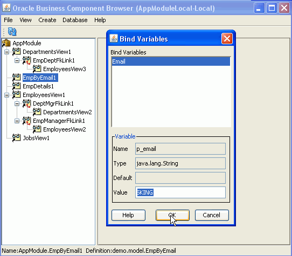Screen dimensions: 292x256
Task: Collapse the DeptMgrFkLink1 tree node
Action: [17, 103]
